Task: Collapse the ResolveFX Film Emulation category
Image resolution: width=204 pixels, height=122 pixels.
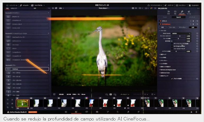Action: point(48,34)
